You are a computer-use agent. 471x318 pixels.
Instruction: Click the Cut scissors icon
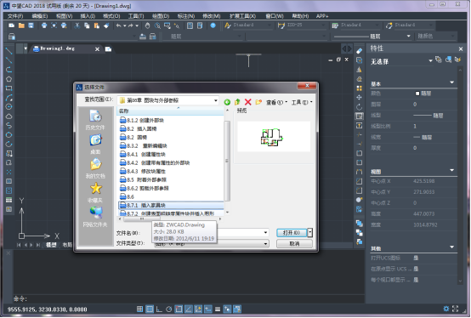77,26
